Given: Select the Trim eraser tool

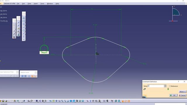Looking at the screenshot, I should pyautogui.click(x=18, y=29).
